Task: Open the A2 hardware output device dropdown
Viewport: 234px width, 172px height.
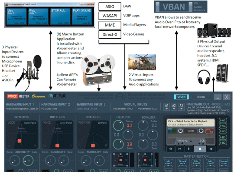Action: pyautogui.click(x=174, y=107)
